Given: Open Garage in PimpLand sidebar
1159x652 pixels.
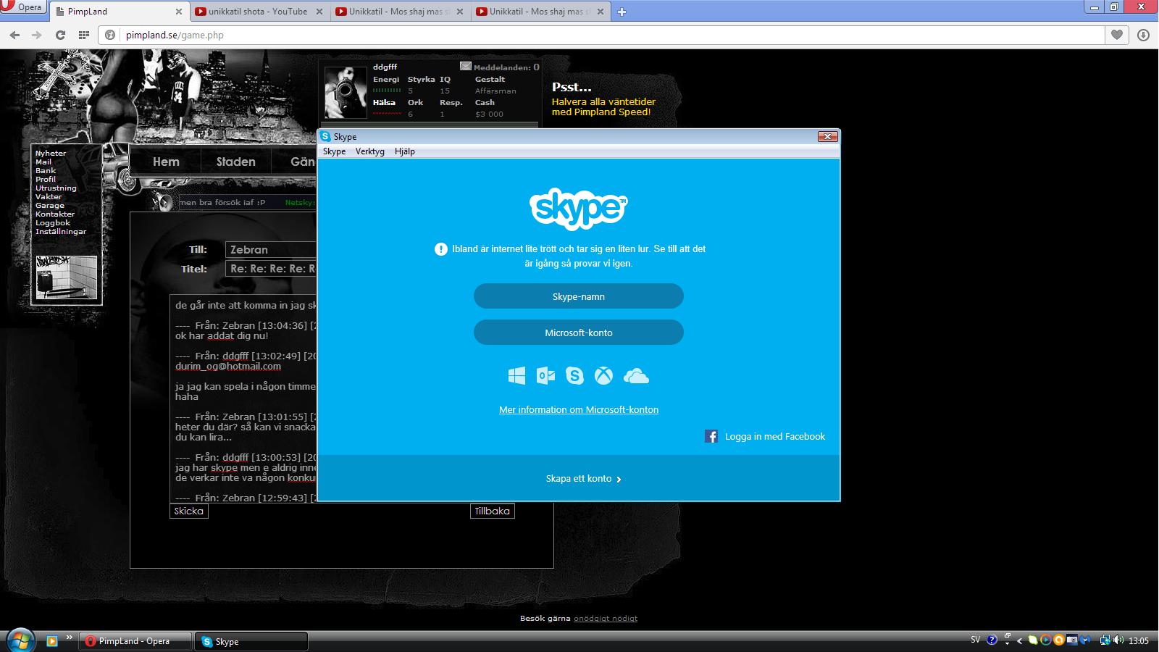Looking at the screenshot, I should [50, 206].
